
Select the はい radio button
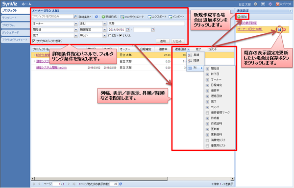pos(110,35)
